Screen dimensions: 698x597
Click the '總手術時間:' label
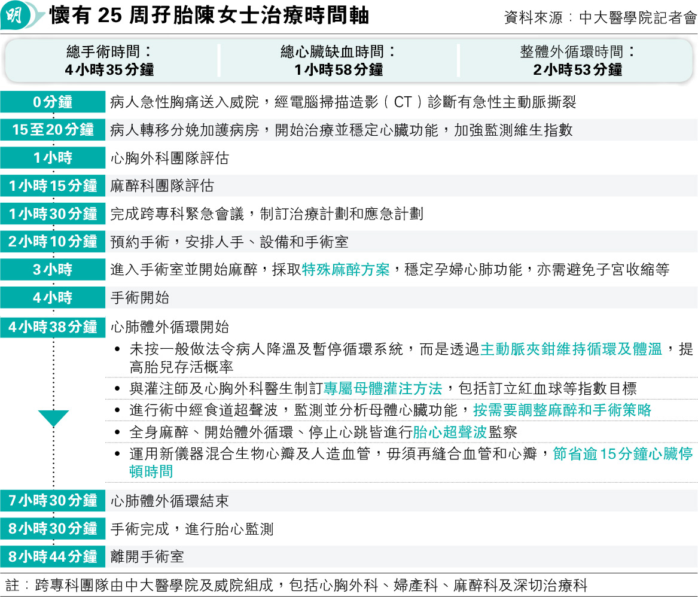click(109, 51)
